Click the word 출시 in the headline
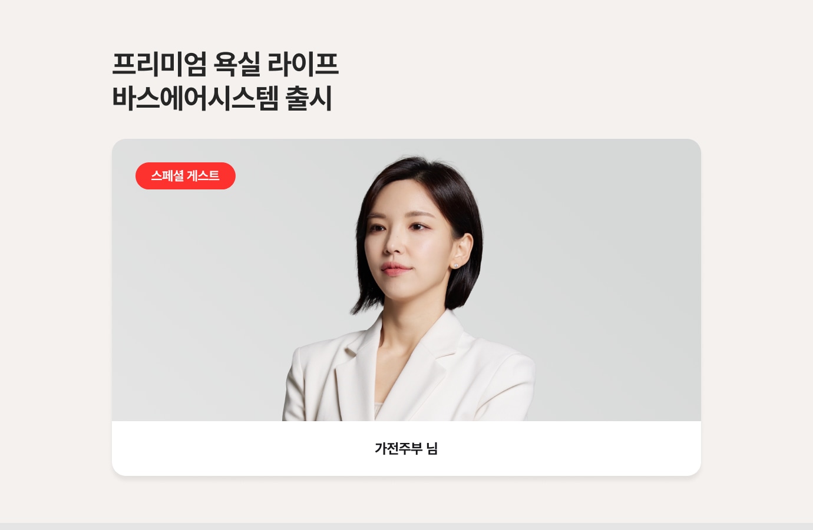The image size is (813, 530). coord(309,98)
